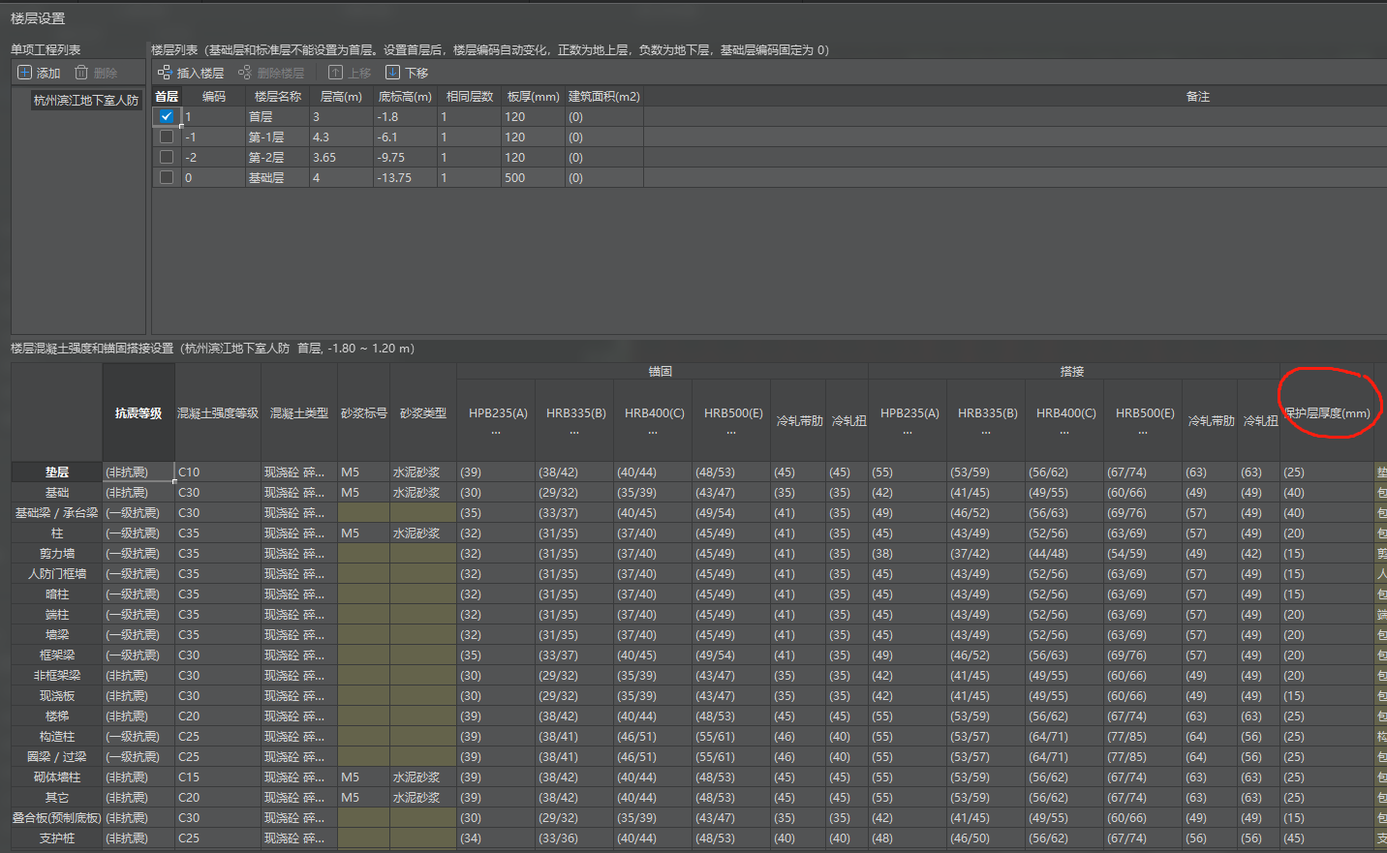
Task: Click the 建筑面积(m2) column header
Action: [604, 96]
